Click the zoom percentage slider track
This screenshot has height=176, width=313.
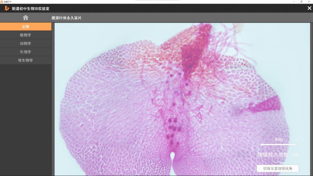pyautogui.click(x=278, y=145)
